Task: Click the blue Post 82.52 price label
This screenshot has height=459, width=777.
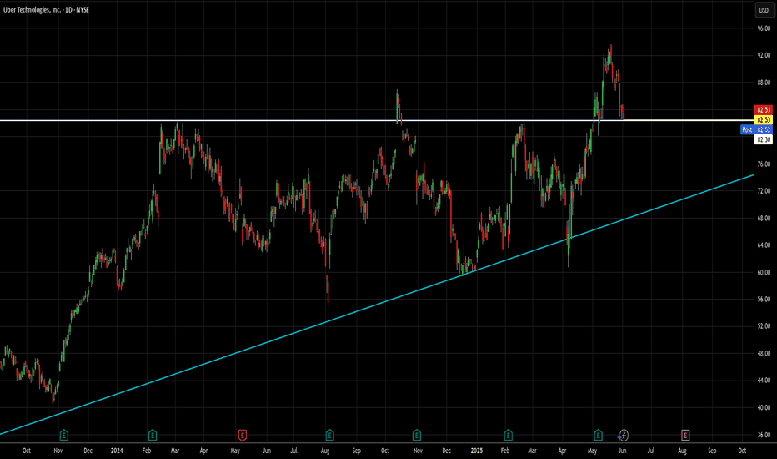Action: pyautogui.click(x=757, y=129)
